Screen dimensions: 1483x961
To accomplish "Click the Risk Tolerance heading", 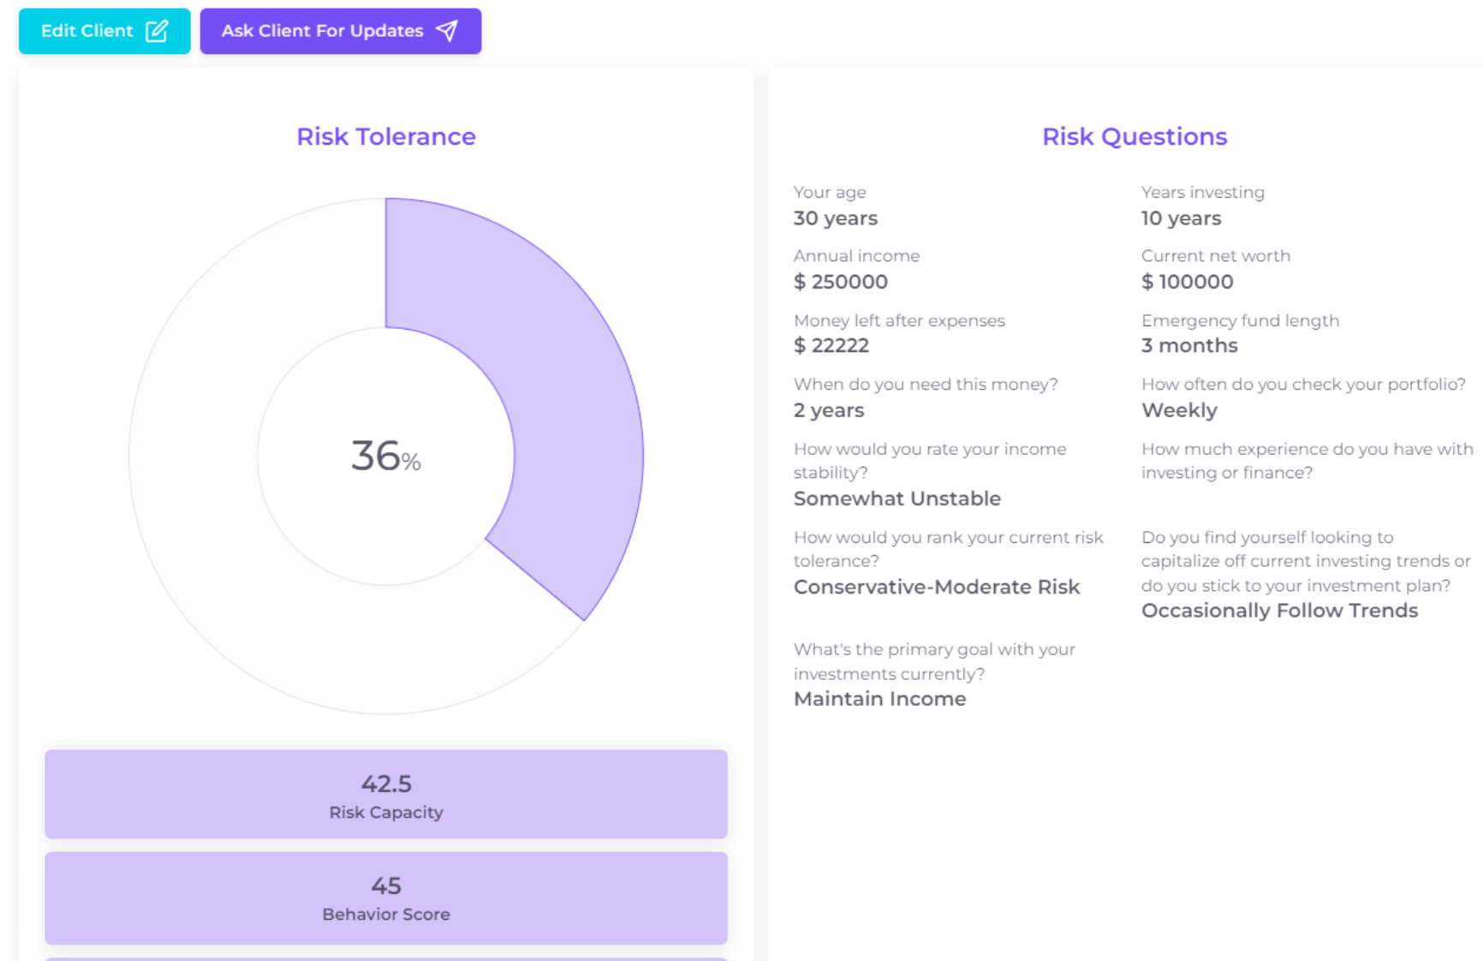I will point(386,136).
